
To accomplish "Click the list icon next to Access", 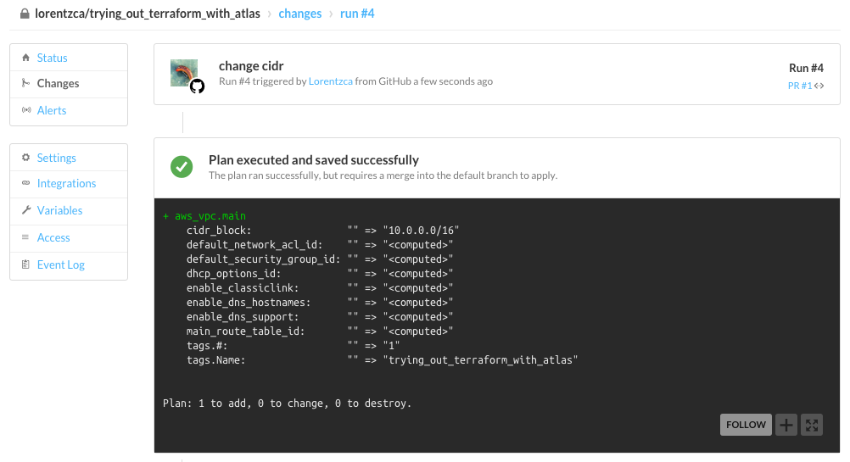I will 25,237.
